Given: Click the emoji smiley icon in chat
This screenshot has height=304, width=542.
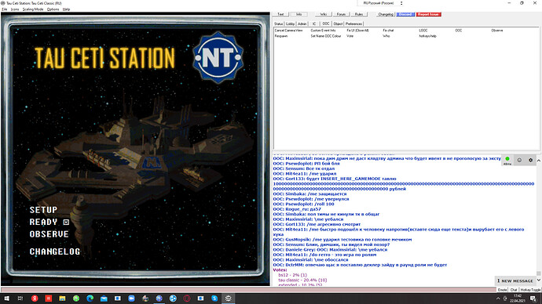Looking at the screenshot, I should (519, 160).
